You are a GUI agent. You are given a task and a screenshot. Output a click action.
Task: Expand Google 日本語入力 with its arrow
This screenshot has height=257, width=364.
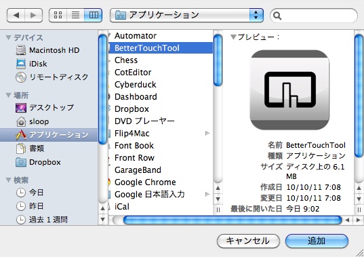(x=207, y=195)
